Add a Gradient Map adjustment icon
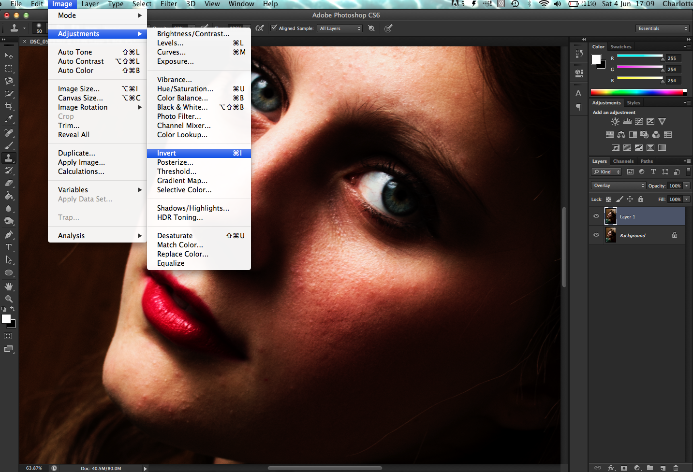Image resolution: width=693 pixels, height=472 pixels. click(662, 148)
